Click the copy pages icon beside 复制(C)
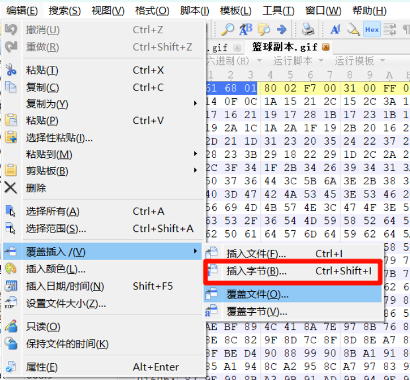410x380 pixels. pos(11,87)
